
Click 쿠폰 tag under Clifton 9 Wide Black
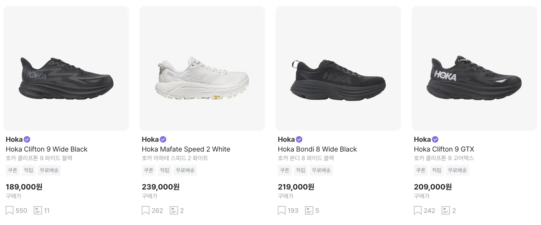13,170
